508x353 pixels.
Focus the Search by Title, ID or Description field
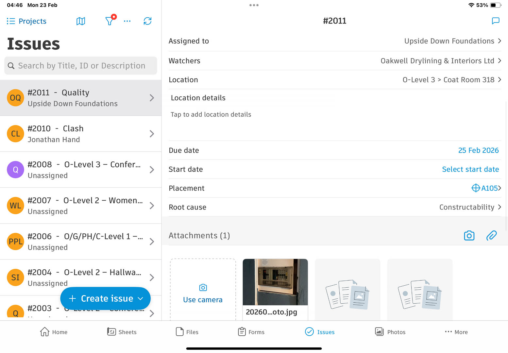81,66
